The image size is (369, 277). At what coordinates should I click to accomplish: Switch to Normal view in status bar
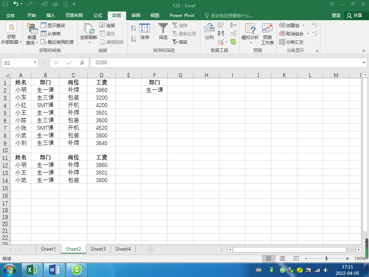[x=268, y=258]
